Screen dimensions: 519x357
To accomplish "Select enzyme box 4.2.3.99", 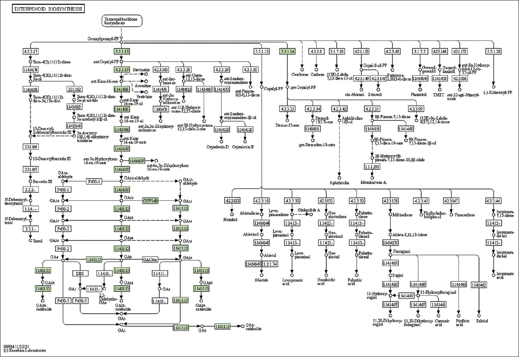I will [x=415, y=109].
